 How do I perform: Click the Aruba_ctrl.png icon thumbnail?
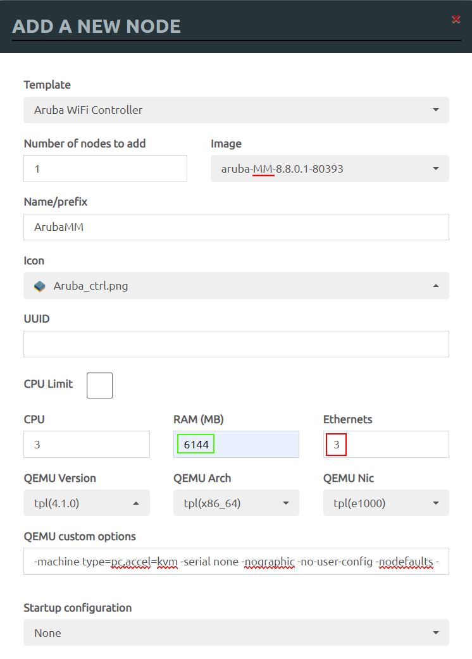click(x=40, y=286)
